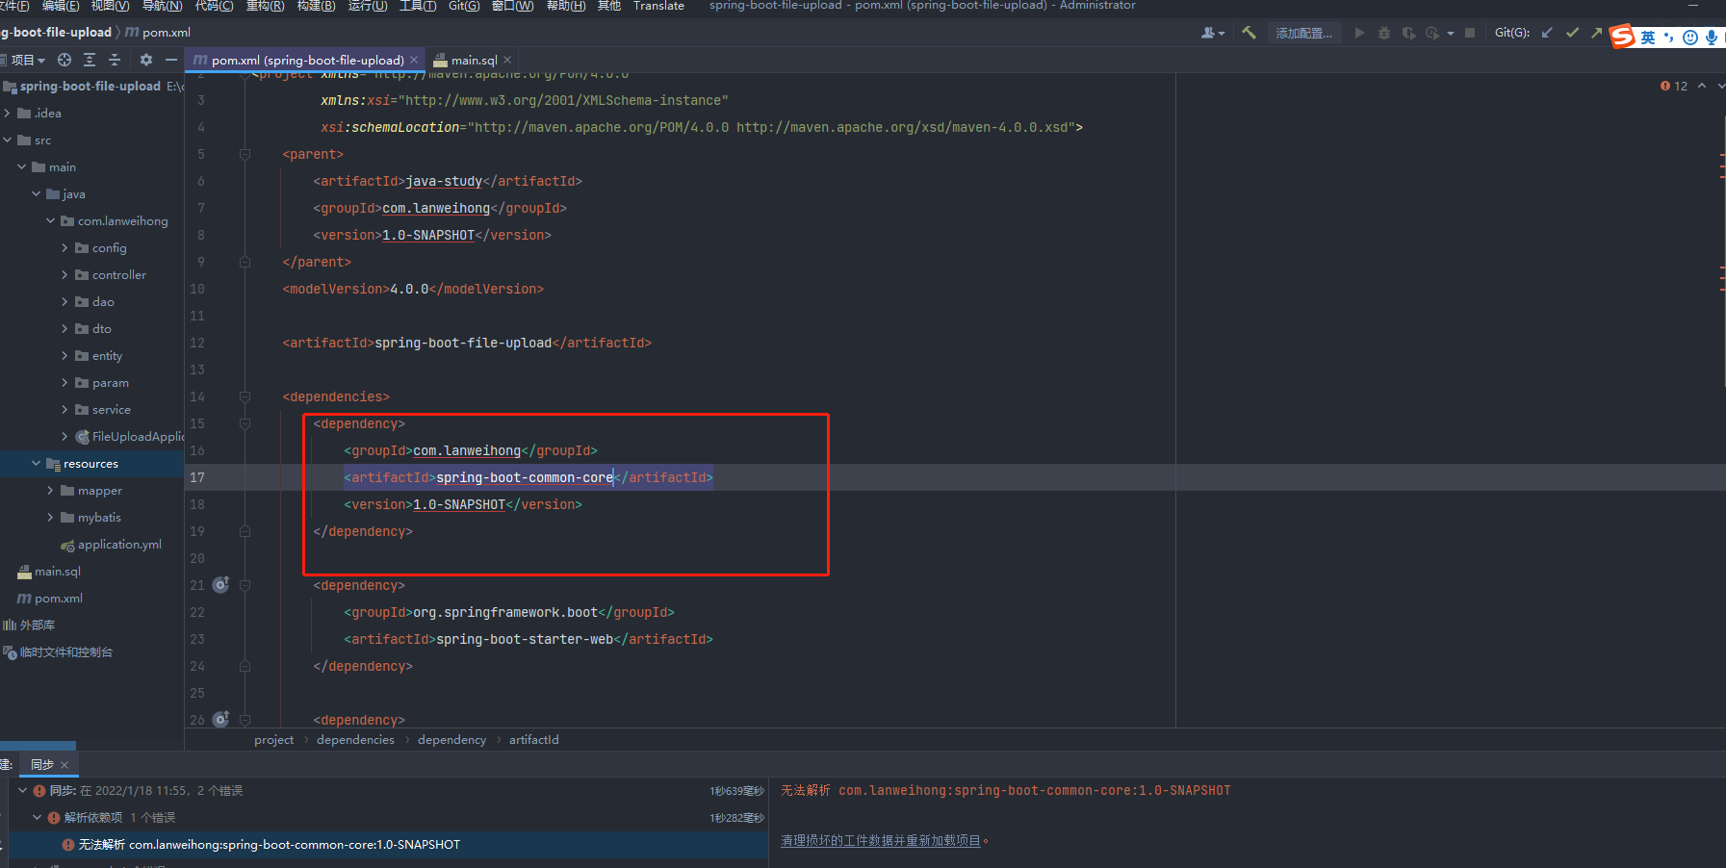
Task: Click gutter icon on line 26
Action: [220, 719]
